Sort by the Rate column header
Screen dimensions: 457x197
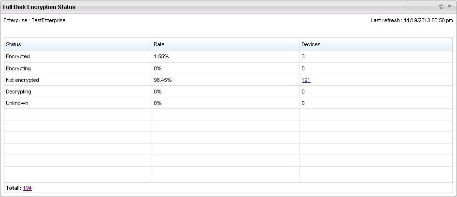159,44
